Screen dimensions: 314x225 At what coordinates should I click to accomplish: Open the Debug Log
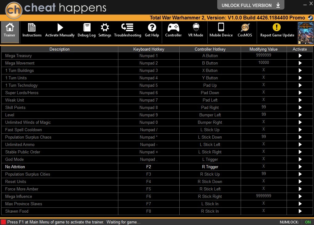click(x=87, y=30)
